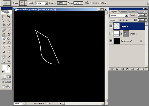
Task: Select the Sponge tool
Action: click(x=9, y=43)
